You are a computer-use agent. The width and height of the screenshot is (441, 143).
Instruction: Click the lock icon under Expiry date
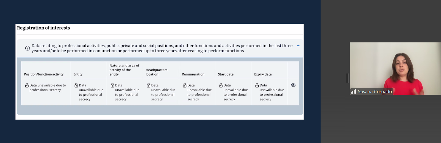tap(257, 85)
